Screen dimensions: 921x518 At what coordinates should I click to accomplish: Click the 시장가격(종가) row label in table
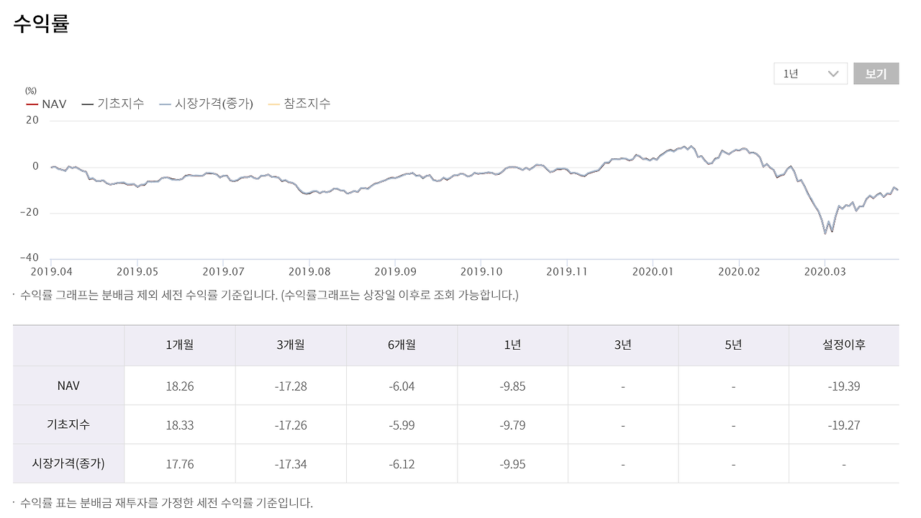68,463
